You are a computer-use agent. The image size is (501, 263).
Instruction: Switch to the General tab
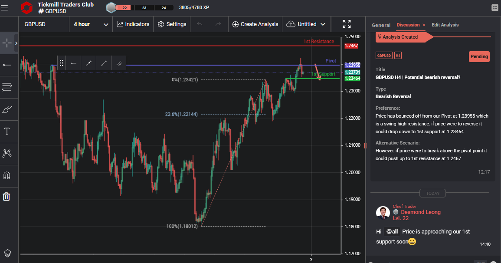click(381, 25)
